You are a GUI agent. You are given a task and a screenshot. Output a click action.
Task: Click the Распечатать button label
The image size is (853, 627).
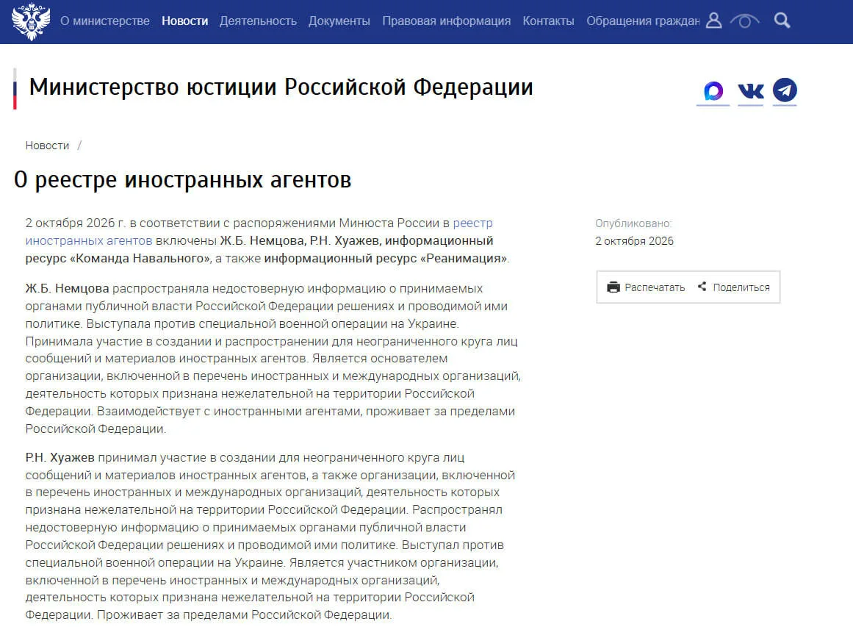pyautogui.click(x=655, y=287)
